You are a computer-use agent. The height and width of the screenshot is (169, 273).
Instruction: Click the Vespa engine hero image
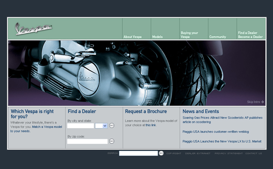[137, 73]
